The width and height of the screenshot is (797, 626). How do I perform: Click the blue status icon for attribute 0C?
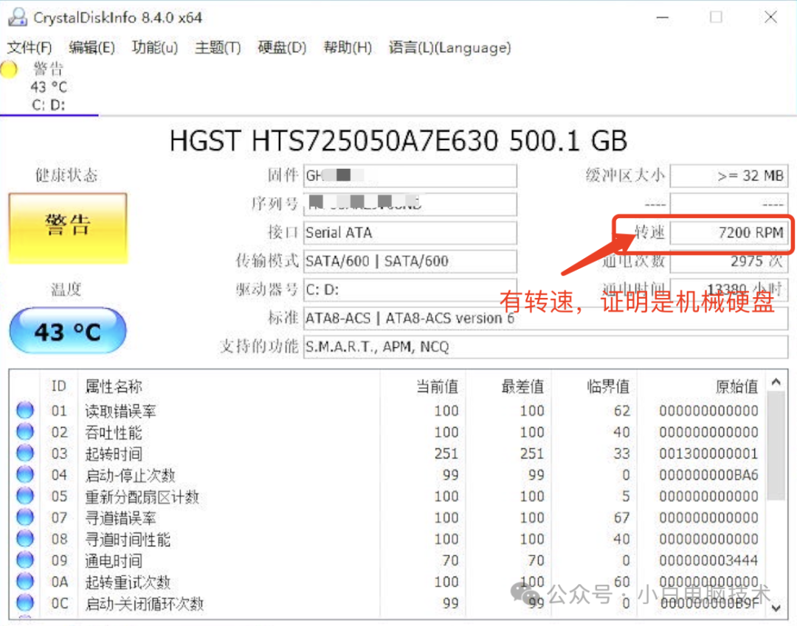tap(25, 602)
